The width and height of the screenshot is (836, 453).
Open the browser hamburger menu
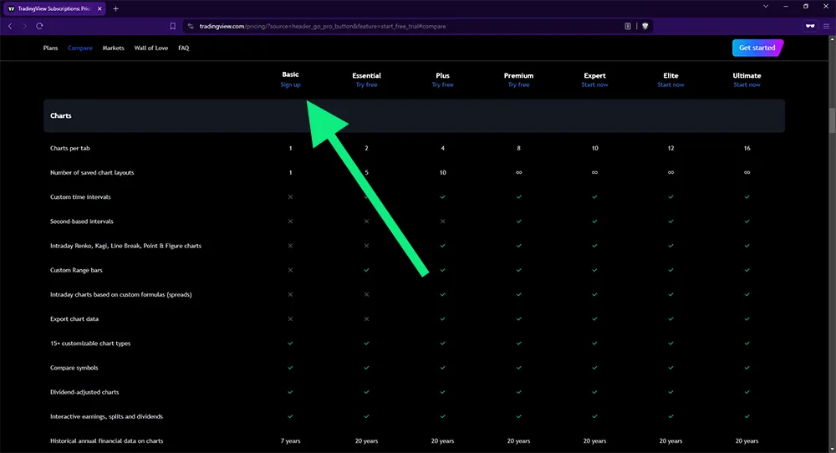coord(827,26)
